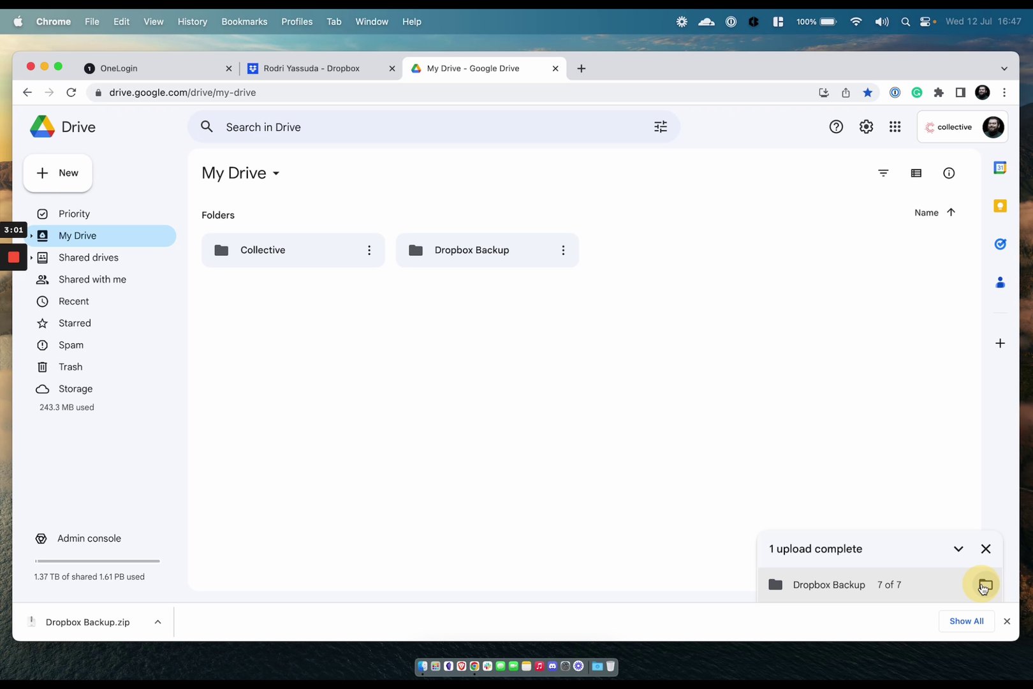Click Show All downloads

(966, 621)
